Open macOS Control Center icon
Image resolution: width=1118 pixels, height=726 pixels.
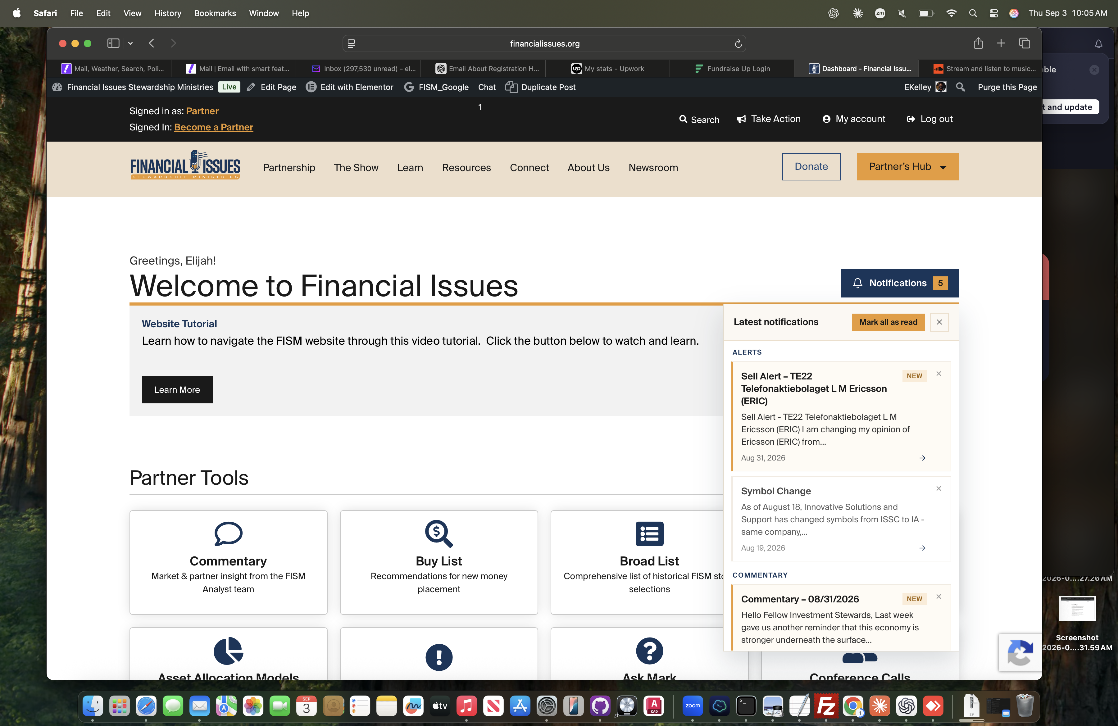[x=993, y=13]
